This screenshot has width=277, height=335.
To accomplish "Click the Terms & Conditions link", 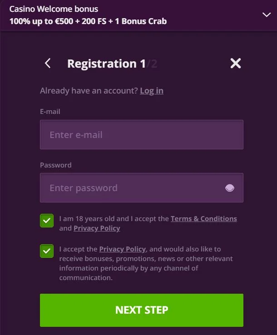I will (x=203, y=218).
